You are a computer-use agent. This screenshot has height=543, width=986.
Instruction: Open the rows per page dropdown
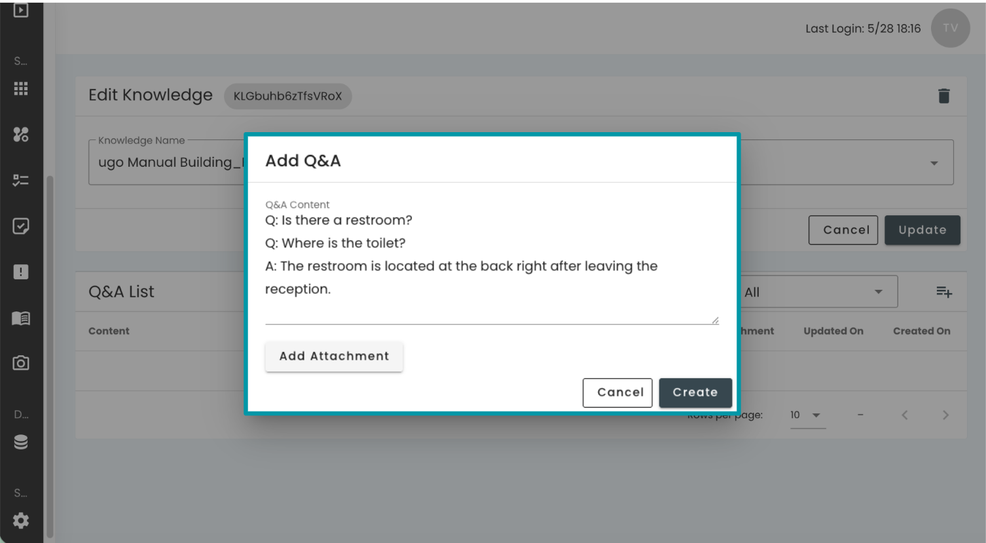click(x=807, y=415)
